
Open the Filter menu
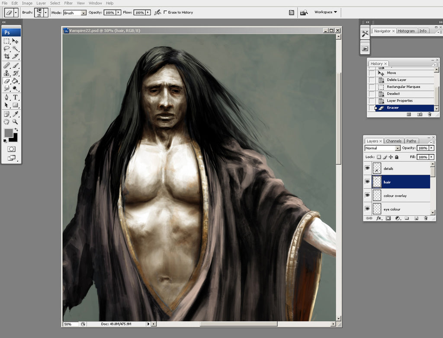click(x=68, y=3)
